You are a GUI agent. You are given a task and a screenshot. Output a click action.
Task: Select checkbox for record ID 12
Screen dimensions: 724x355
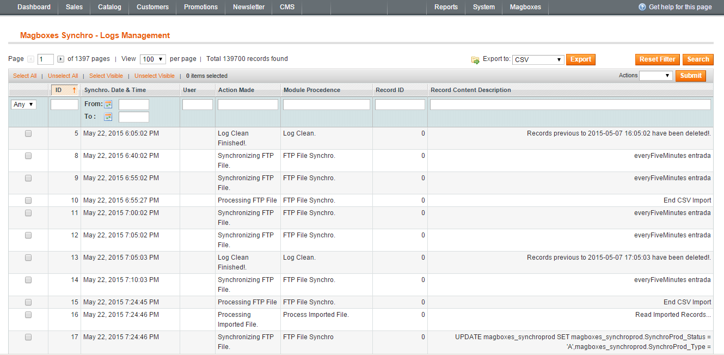coord(28,235)
